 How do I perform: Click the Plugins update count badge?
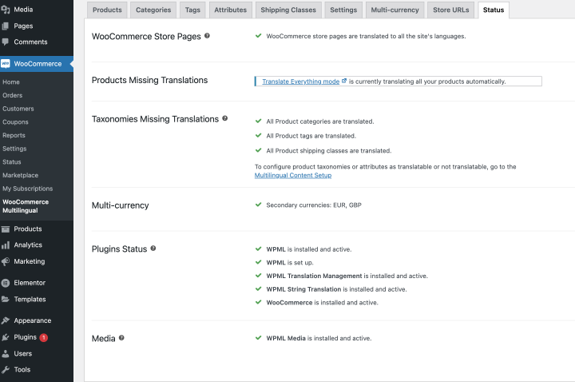pos(43,337)
